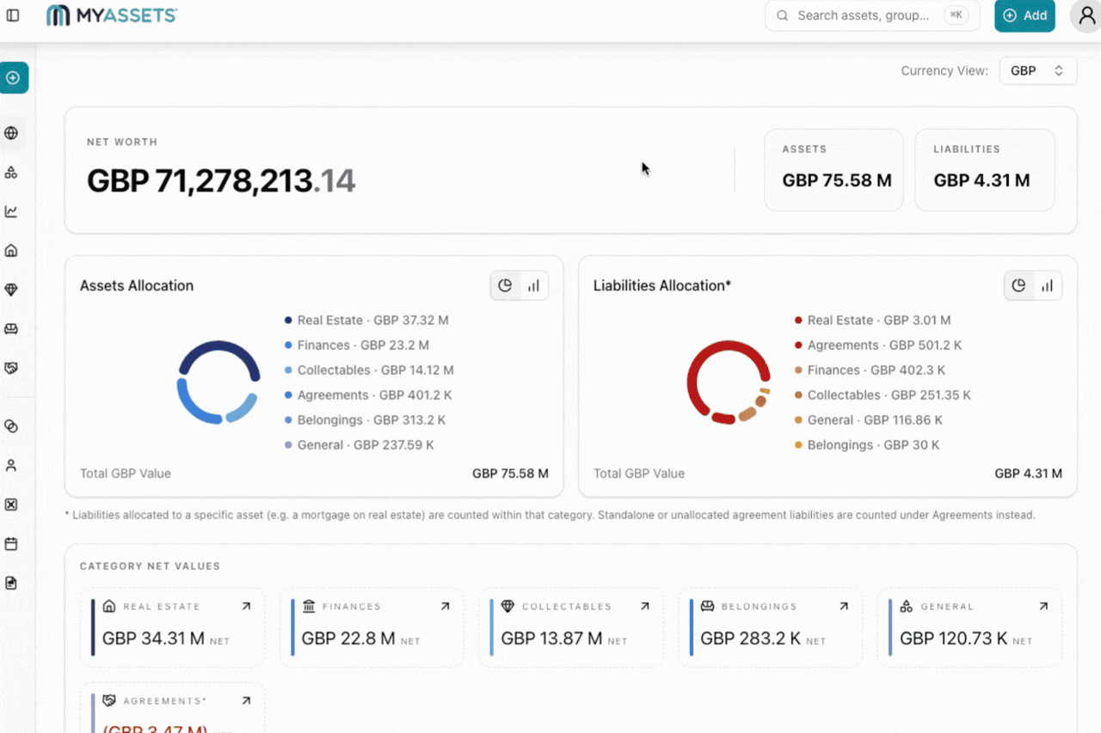Select the diamond icon in the left sidebar
Image resolution: width=1101 pixels, height=733 pixels.
(x=11, y=290)
